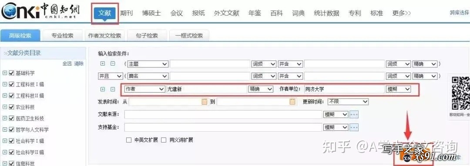This screenshot has width=470, height=166.
Task: Switch to 作者发文检索 tab
Action: click(104, 36)
